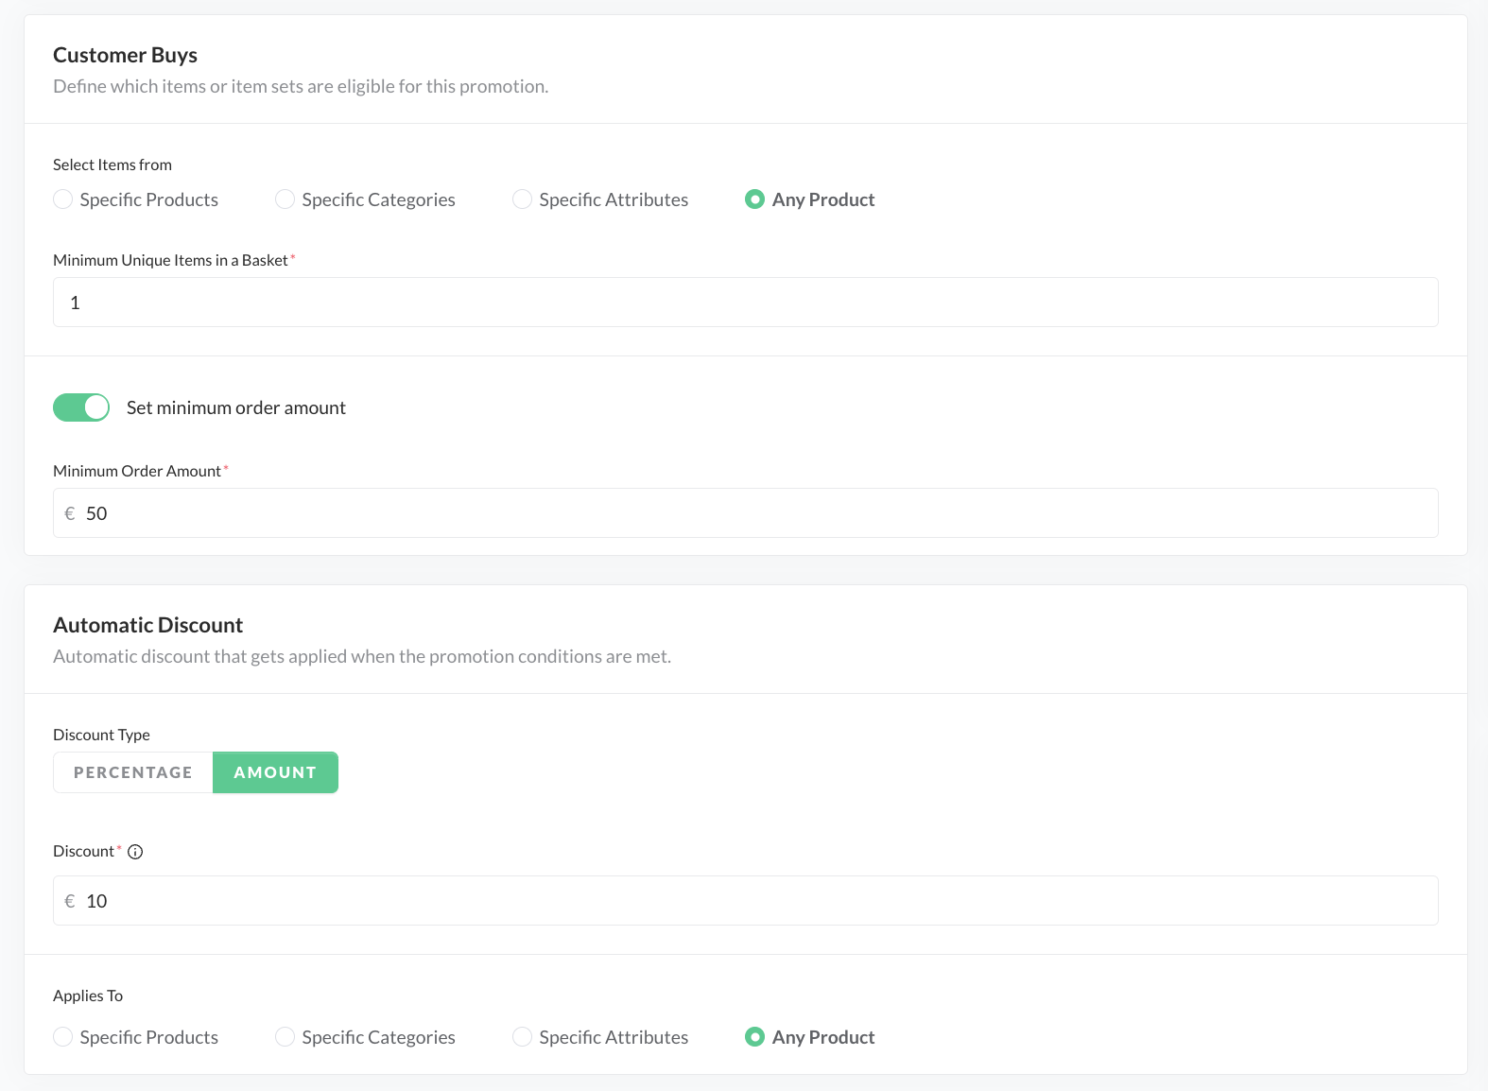
Task: Select Any Product under Applies To
Action: coord(754,1037)
